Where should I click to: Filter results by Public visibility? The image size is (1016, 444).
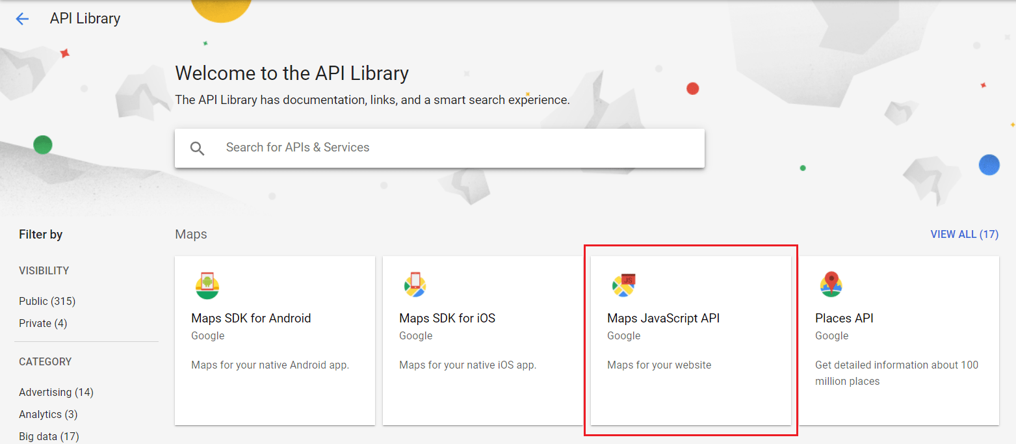click(x=47, y=301)
